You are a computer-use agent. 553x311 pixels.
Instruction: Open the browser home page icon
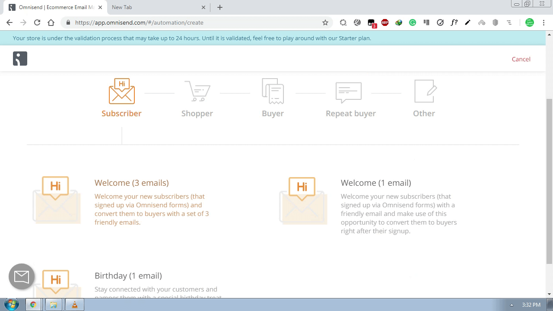(51, 22)
